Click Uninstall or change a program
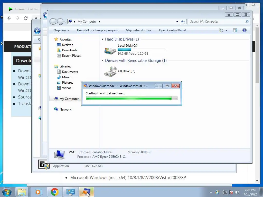 (x=97, y=30)
